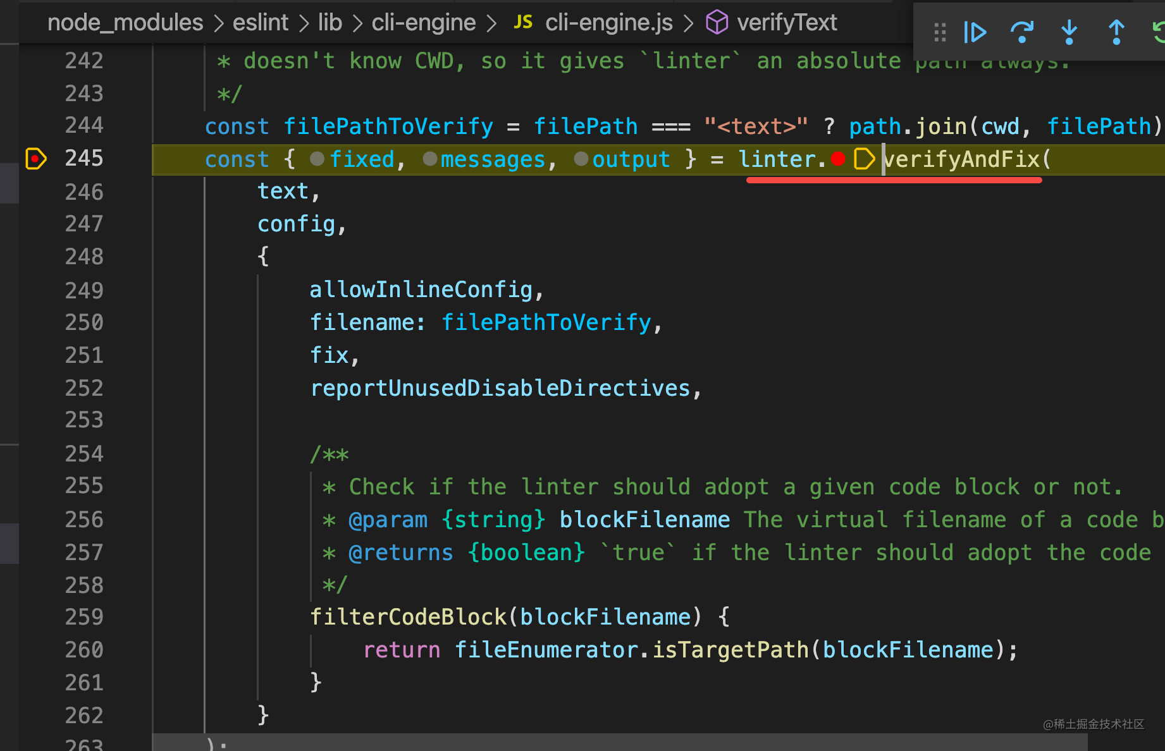Select line number 244 in the gutter
This screenshot has width=1165, height=751.
pos(84,126)
